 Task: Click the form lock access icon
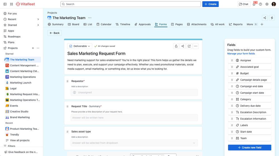pos(176,46)
